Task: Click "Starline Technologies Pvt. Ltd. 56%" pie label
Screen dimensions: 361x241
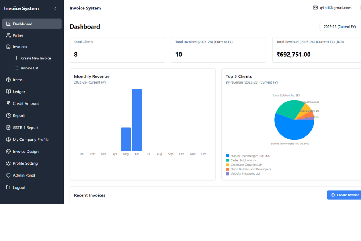Action: (290, 144)
